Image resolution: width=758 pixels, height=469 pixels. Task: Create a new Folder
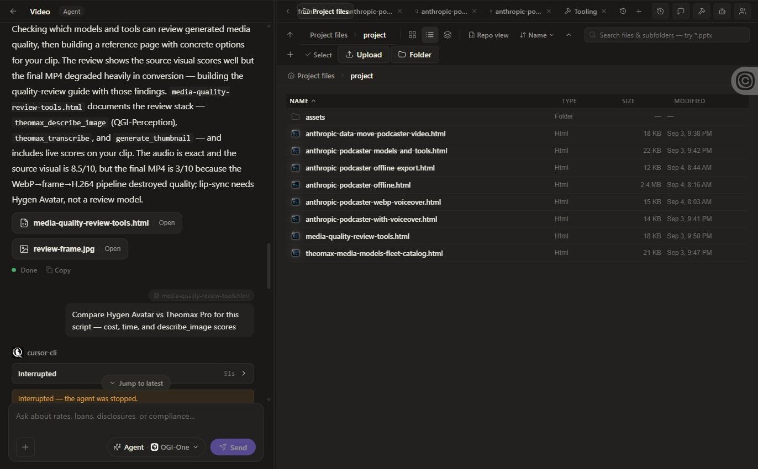(x=415, y=55)
